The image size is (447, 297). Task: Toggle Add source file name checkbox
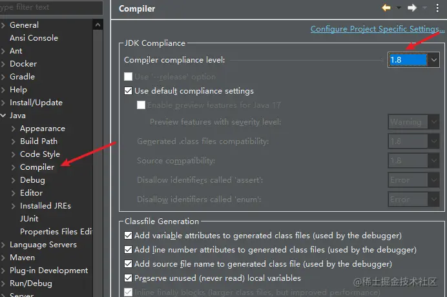pos(129,264)
